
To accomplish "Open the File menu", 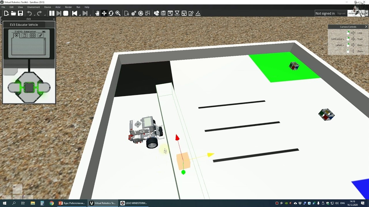I will point(3,7).
